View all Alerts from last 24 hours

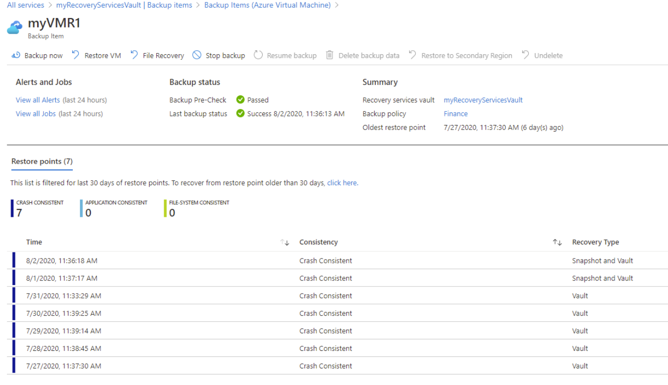click(x=38, y=100)
